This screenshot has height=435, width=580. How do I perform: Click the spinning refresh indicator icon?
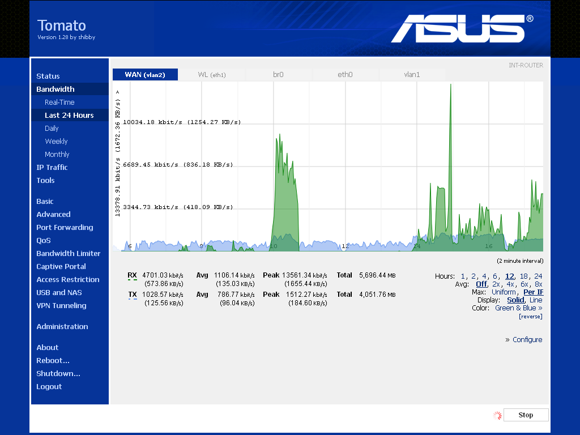pos(497,415)
